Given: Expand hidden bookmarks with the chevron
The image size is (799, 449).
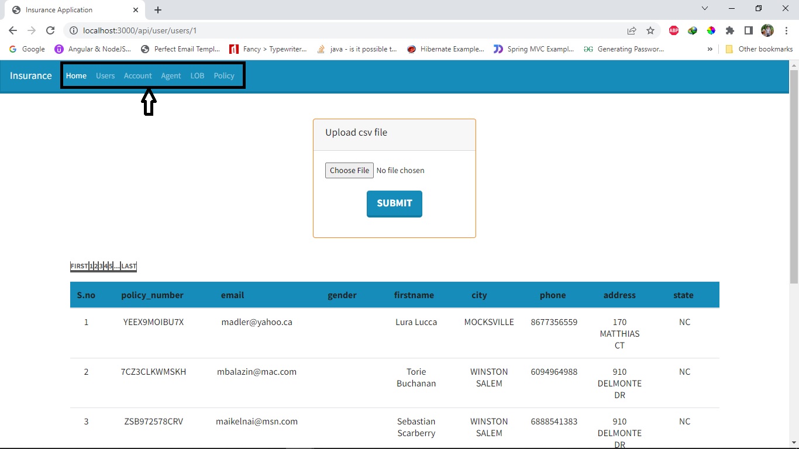Looking at the screenshot, I should 710,49.
